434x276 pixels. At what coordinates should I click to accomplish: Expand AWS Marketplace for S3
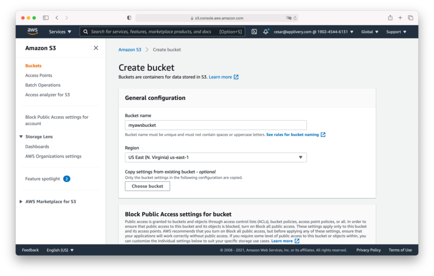click(x=20, y=201)
